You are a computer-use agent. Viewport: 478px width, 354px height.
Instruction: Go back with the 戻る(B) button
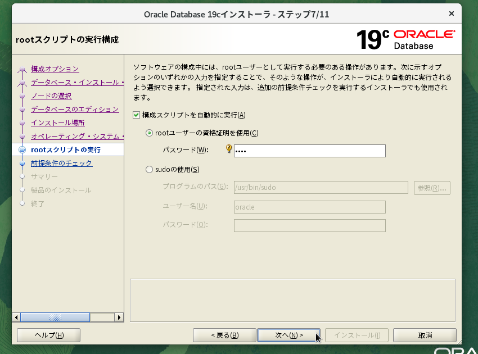coord(224,335)
